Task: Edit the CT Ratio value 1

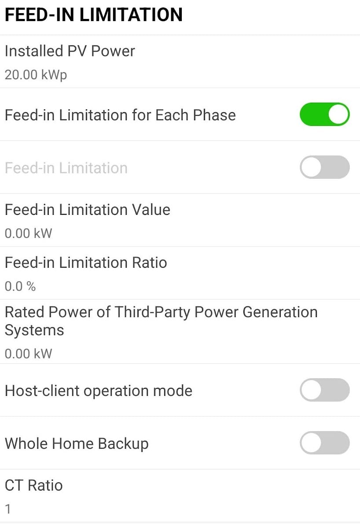Action: click(8, 509)
